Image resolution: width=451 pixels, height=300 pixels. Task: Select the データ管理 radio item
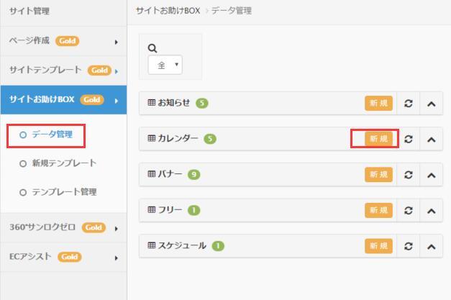tap(46, 135)
